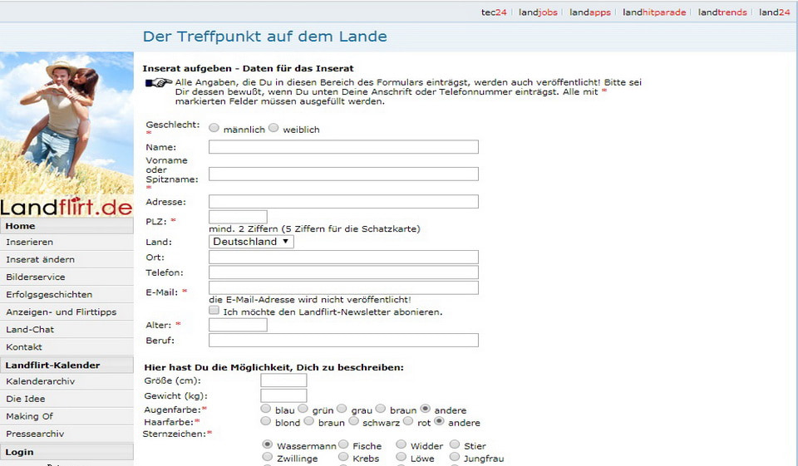Go to Bilderservice in the sidebar
798x466 pixels.
click(x=36, y=277)
